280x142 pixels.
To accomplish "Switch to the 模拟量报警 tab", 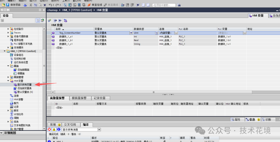I will [x=79, y=98].
